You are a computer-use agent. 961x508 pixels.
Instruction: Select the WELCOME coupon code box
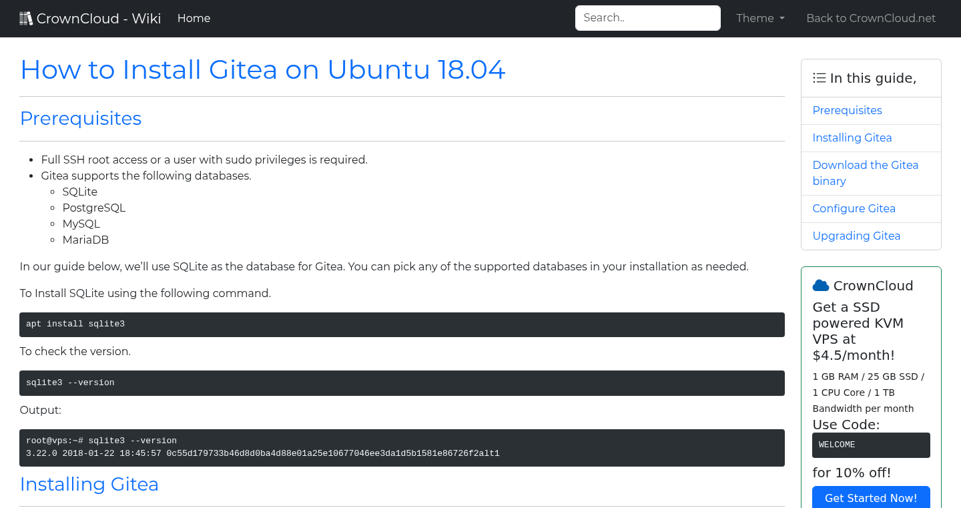coord(871,445)
